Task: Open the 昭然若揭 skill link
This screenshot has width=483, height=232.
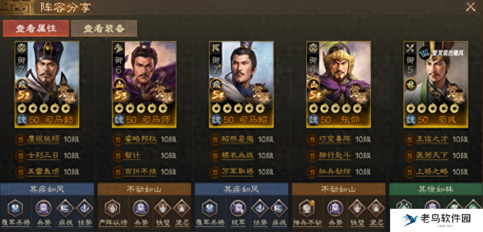Action: point(237,139)
